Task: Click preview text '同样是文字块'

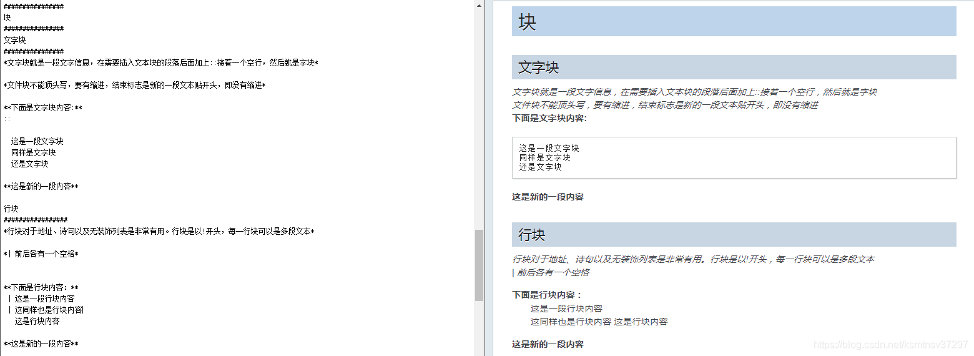Action: point(544,157)
